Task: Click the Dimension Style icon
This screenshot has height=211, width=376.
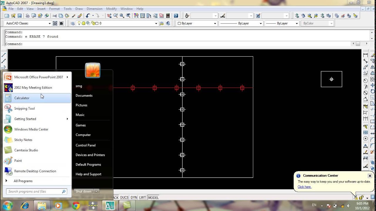Action: click(x=222, y=16)
